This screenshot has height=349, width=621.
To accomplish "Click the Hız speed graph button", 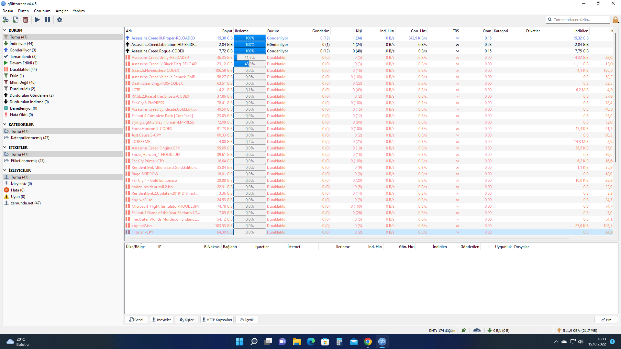I will (606, 320).
